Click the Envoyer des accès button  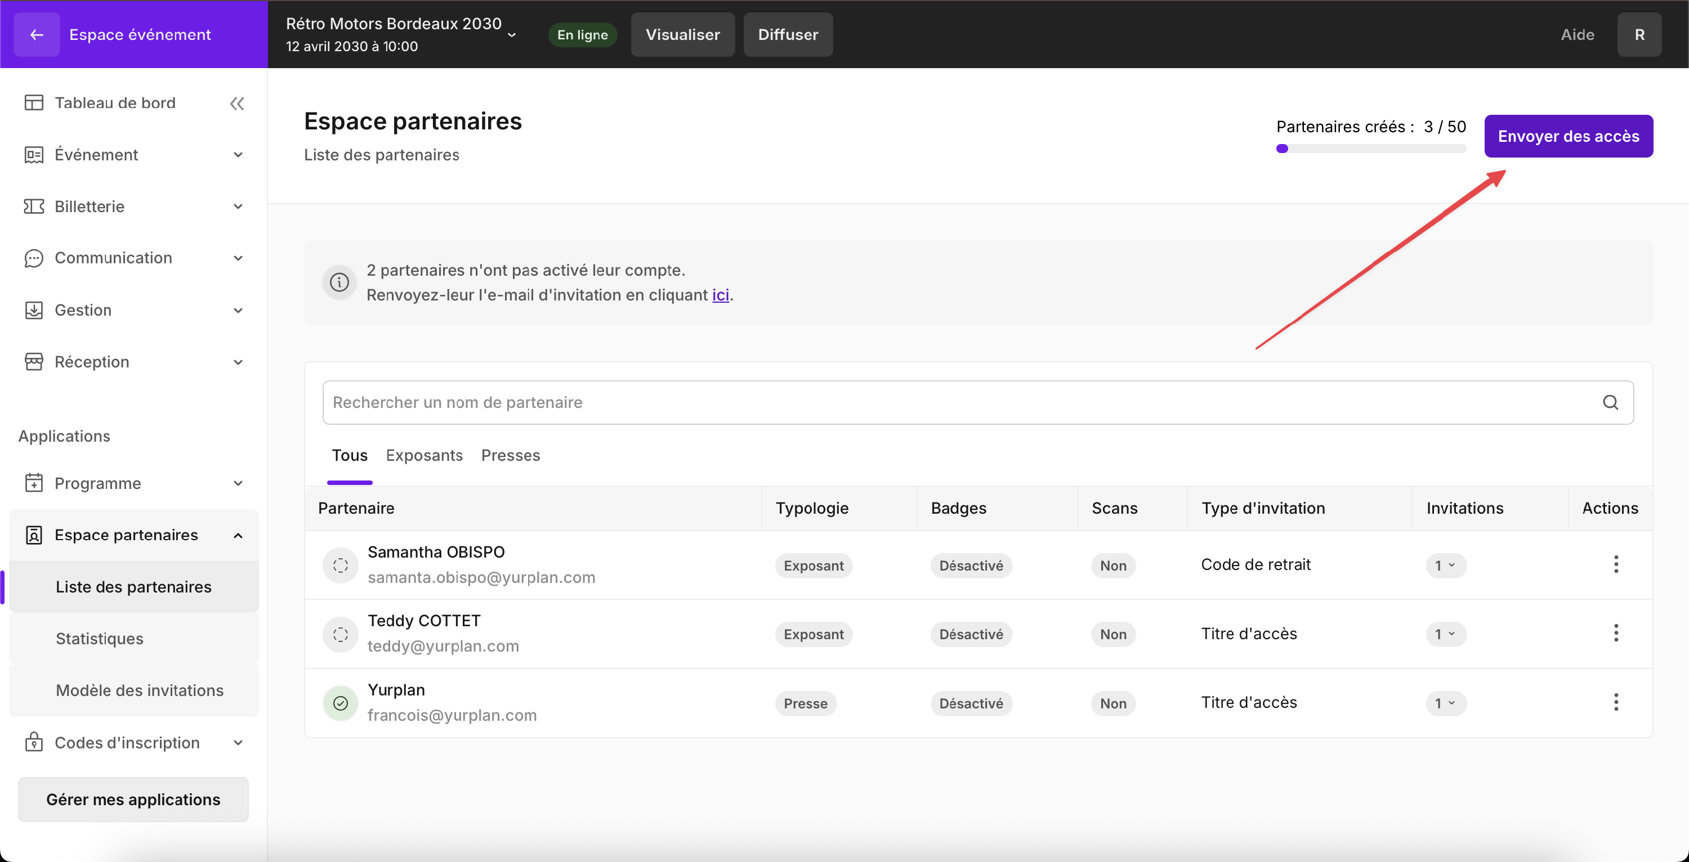[1568, 136]
